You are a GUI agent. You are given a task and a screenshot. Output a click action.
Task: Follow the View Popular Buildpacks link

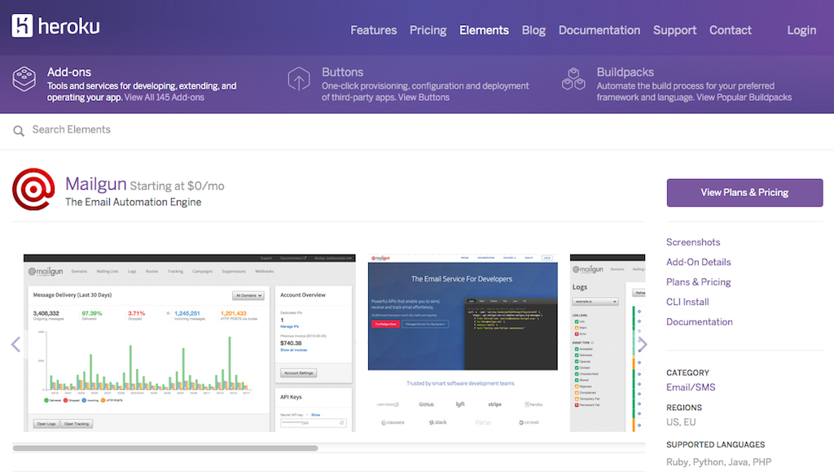click(744, 97)
